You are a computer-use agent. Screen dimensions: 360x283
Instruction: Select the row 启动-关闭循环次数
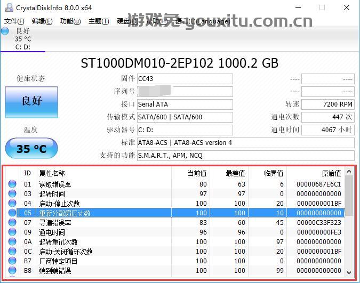click(x=175, y=252)
